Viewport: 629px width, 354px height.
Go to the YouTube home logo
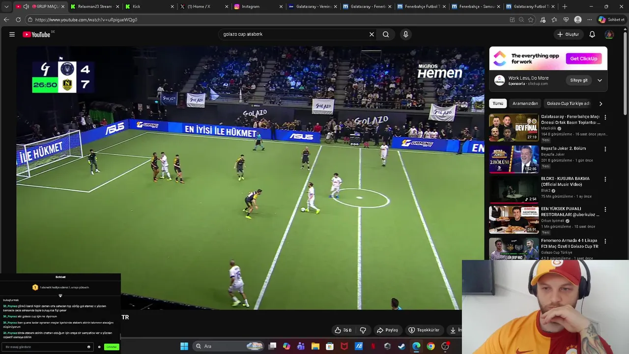click(x=37, y=34)
